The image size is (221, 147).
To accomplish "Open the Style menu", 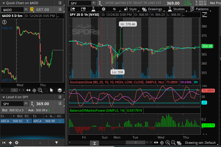I will (131, 9).
